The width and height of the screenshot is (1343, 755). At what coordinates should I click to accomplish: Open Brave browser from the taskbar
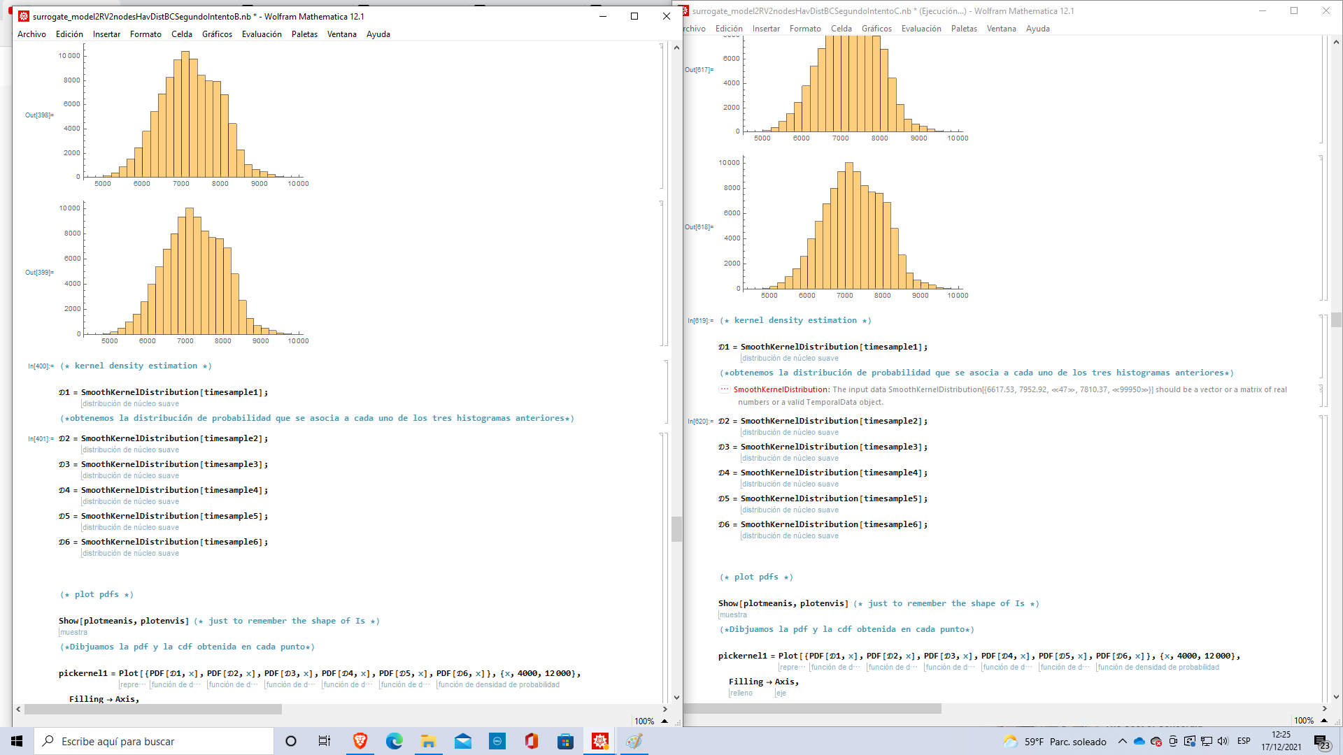(360, 741)
